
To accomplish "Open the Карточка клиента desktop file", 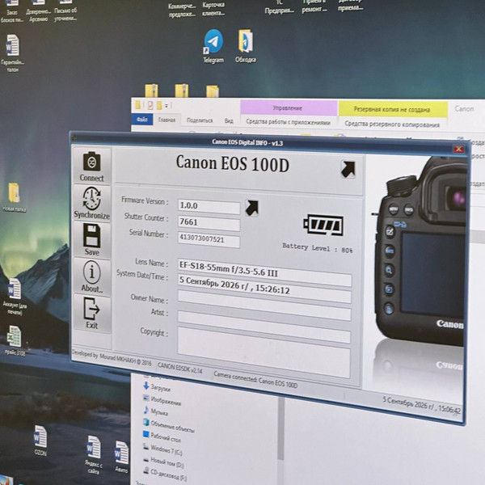I will pyautogui.click(x=213, y=9).
